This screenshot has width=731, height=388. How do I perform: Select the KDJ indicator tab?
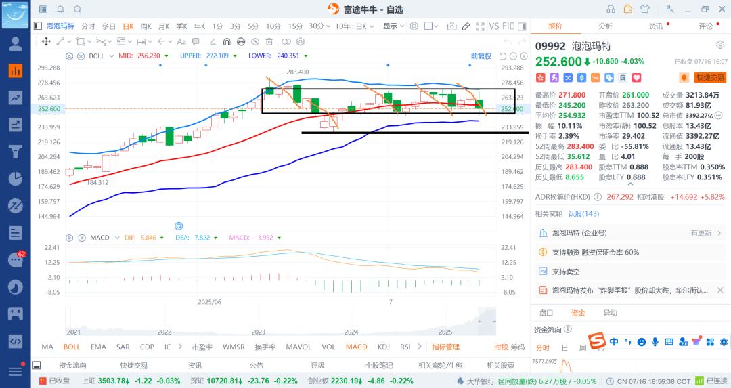[x=384, y=347]
